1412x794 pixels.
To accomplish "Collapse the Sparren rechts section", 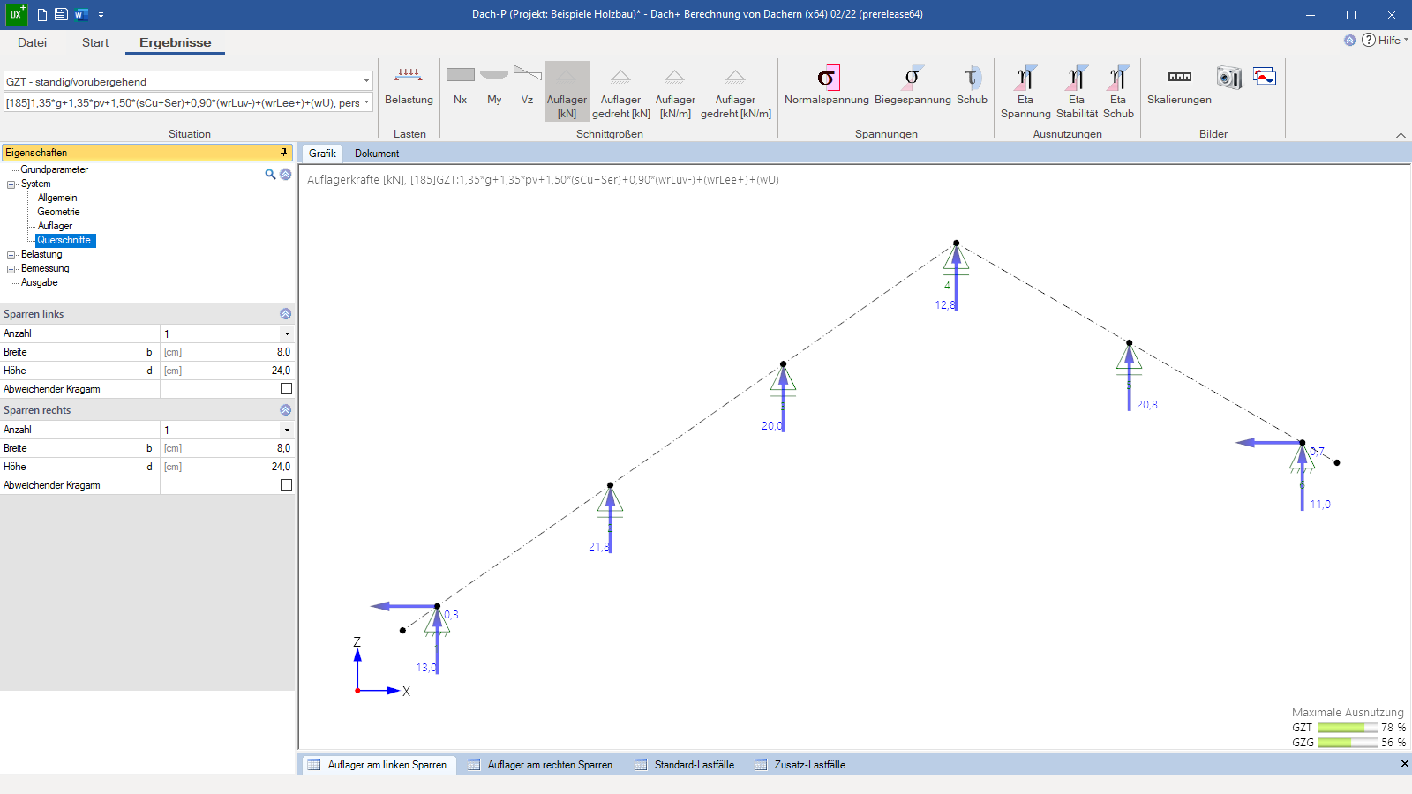I will pos(285,409).
